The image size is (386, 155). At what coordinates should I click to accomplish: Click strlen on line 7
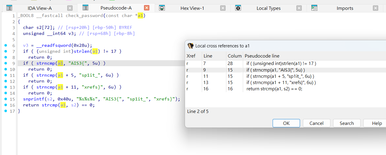point(82,52)
